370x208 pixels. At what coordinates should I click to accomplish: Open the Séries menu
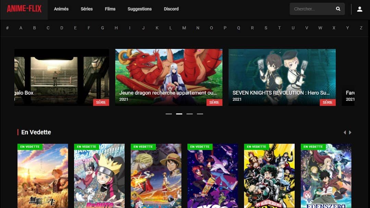coord(87,9)
